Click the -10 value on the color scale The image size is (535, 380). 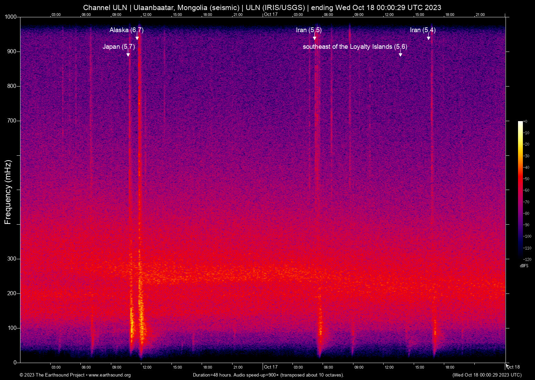tap(526, 133)
